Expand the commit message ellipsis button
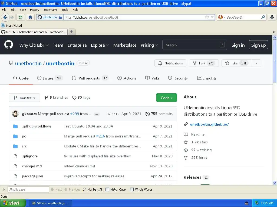The image size is (277, 207). pyautogui.click(x=97, y=114)
